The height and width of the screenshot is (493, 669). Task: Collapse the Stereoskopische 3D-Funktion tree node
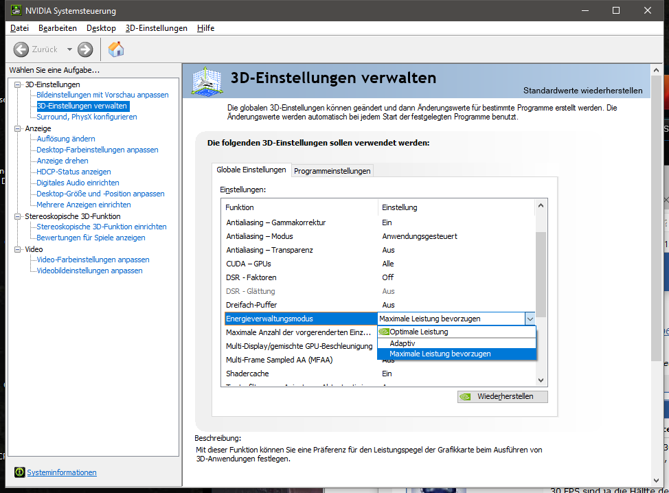tap(17, 216)
